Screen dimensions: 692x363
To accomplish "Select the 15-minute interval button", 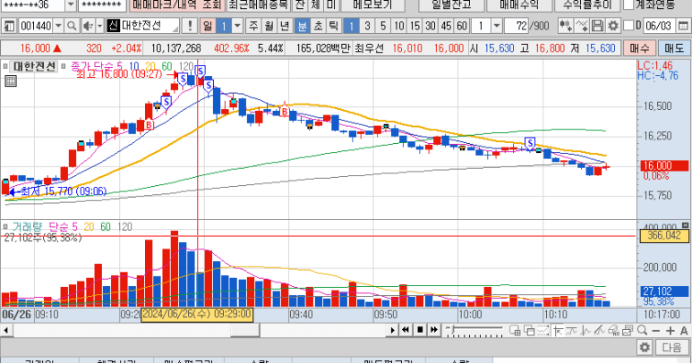I will pyautogui.click(x=414, y=26).
